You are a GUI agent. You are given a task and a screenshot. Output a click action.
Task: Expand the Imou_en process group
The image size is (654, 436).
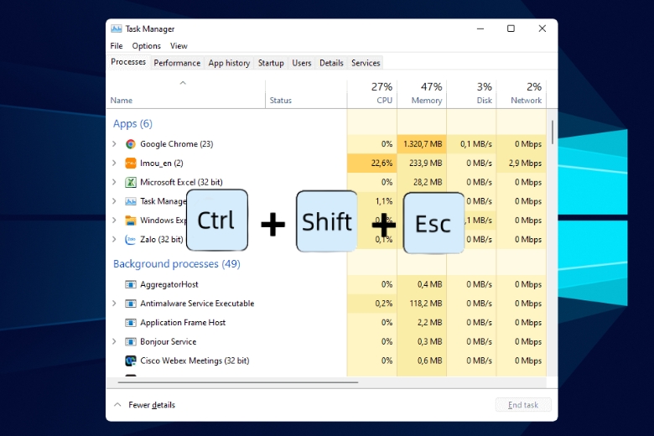tap(114, 163)
